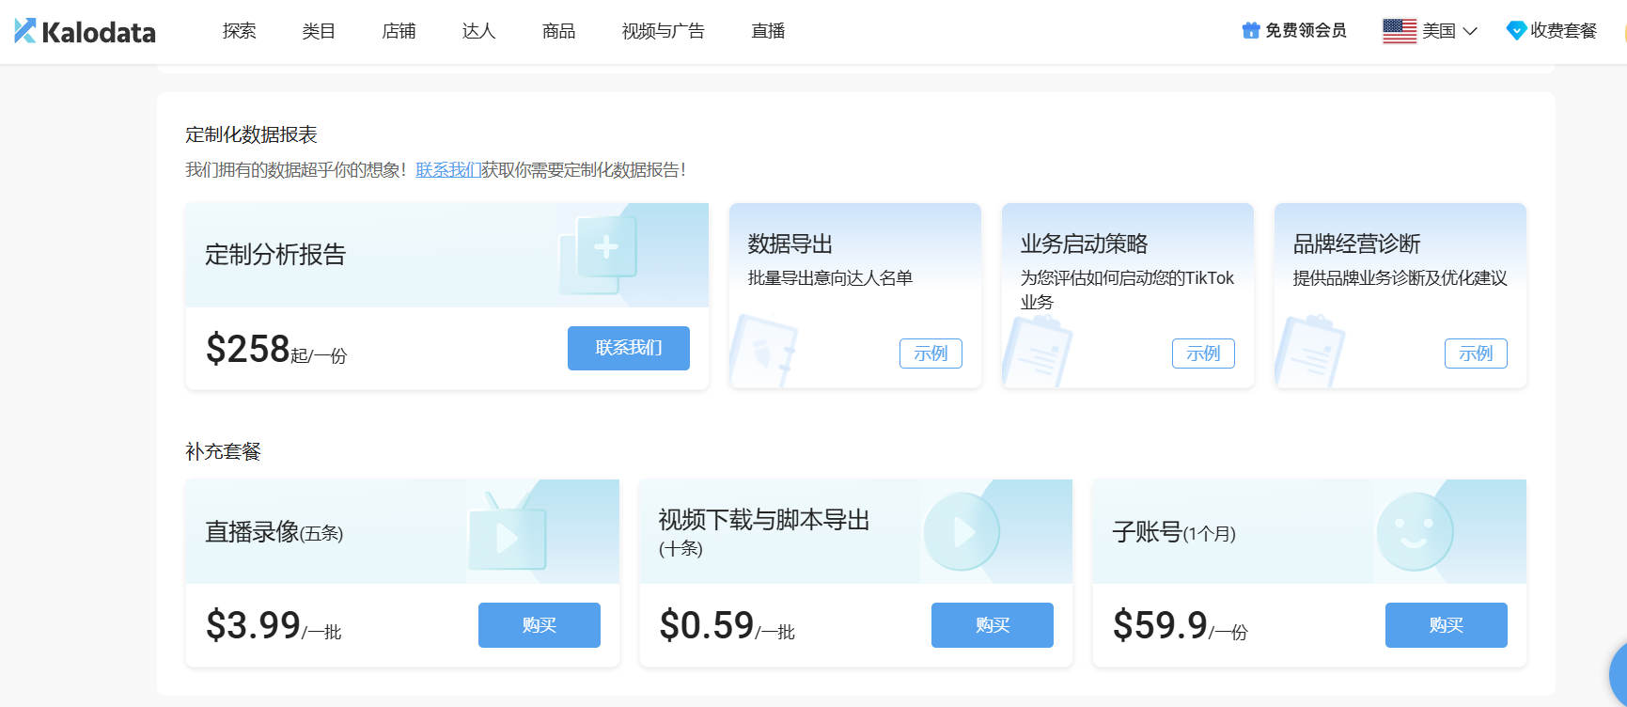
Task: Open the 收费套餐 pricing link
Action: pos(1563,31)
